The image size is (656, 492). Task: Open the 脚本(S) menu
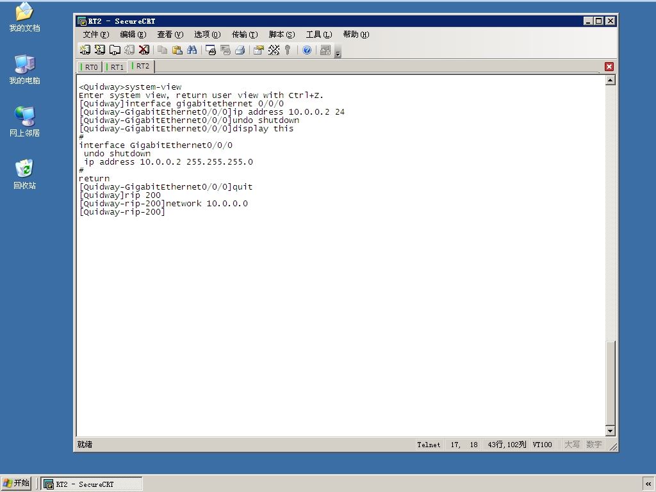282,35
